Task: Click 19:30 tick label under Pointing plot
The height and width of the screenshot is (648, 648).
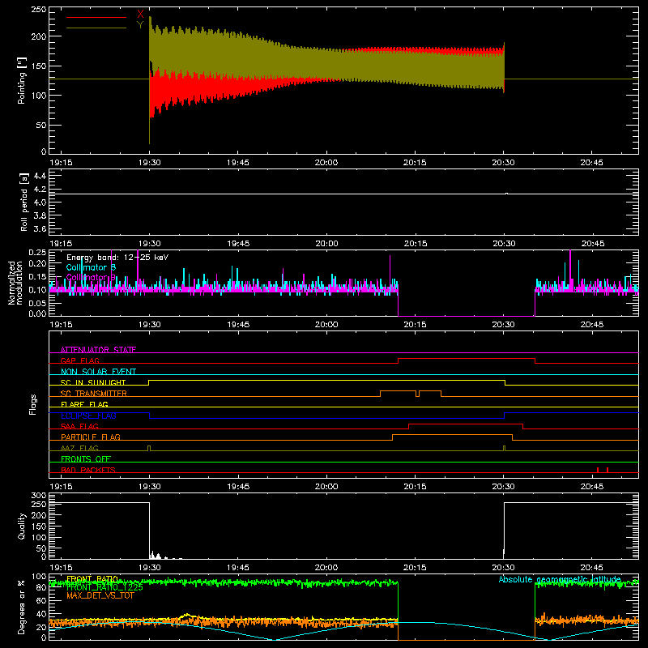Action: [x=150, y=163]
